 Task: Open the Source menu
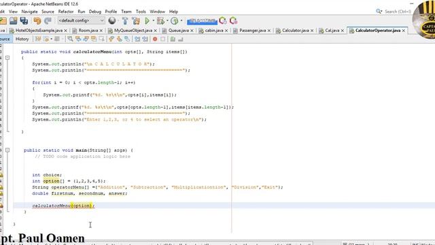(x=48, y=12)
